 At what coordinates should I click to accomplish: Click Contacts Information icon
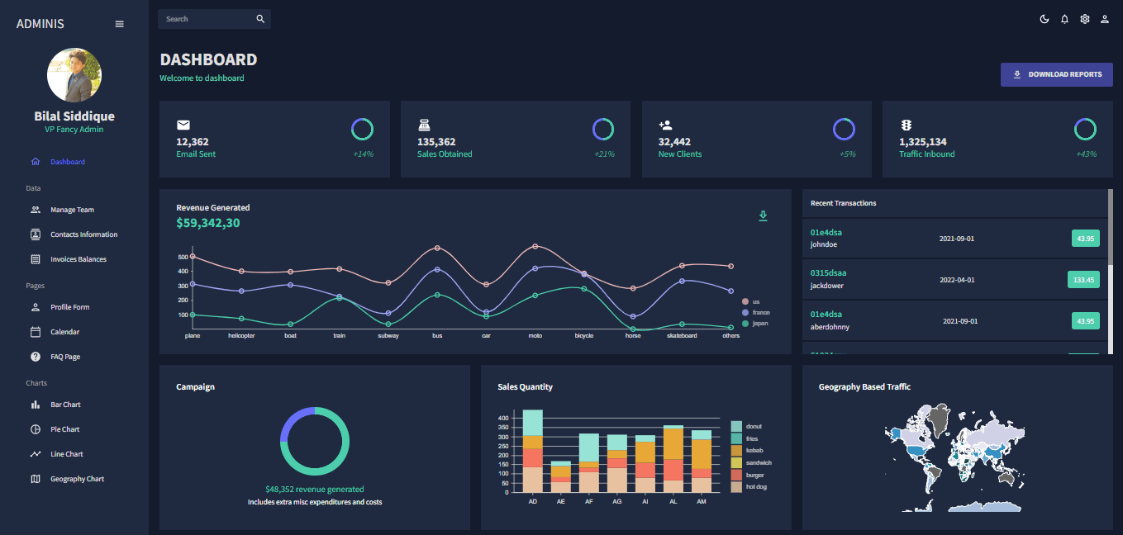click(36, 234)
